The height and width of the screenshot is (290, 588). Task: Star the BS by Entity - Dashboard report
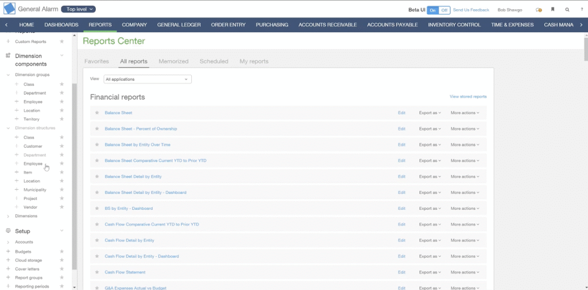click(x=96, y=209)
